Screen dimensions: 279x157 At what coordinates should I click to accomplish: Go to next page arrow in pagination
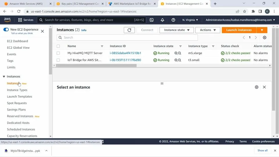coord(256,38)
